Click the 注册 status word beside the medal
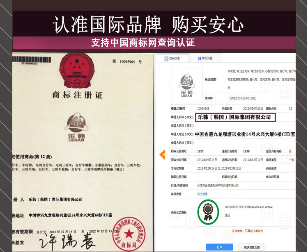 tap(227, 215)
